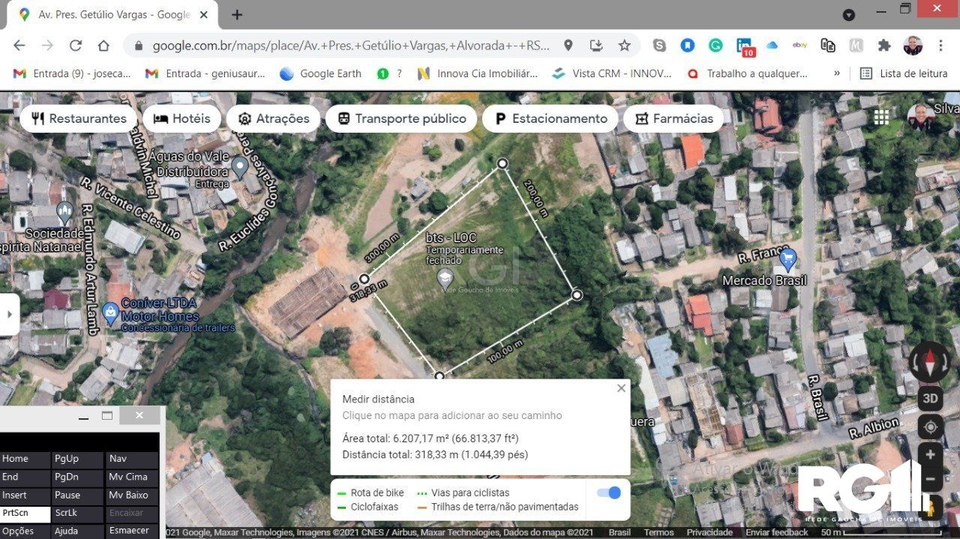Zoom in on the map
Image resolution: width=960 pixels, height=539 pixels.
930,455
